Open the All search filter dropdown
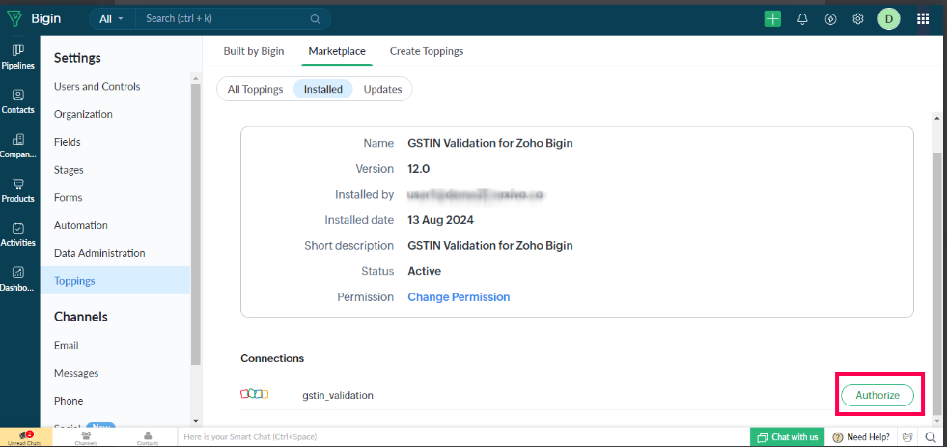Image resolution: width=947 pixels, height=447 pixels. point(112,18)
